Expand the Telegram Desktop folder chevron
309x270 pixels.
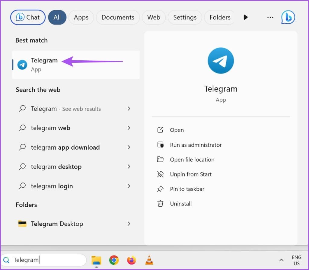(x=129, y=224)
